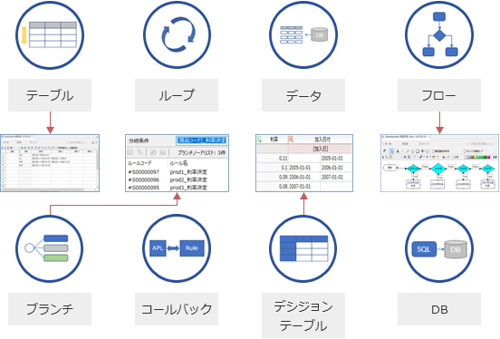The width and height of the screenshot is (500, 339).
Task: Click the data rows and DB cylinder icon
Action: pos(303,34)
